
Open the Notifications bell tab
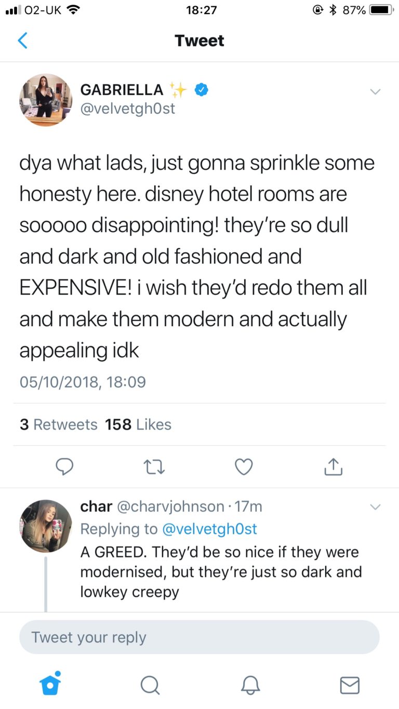pyautogui.click(x=250, y=685)
